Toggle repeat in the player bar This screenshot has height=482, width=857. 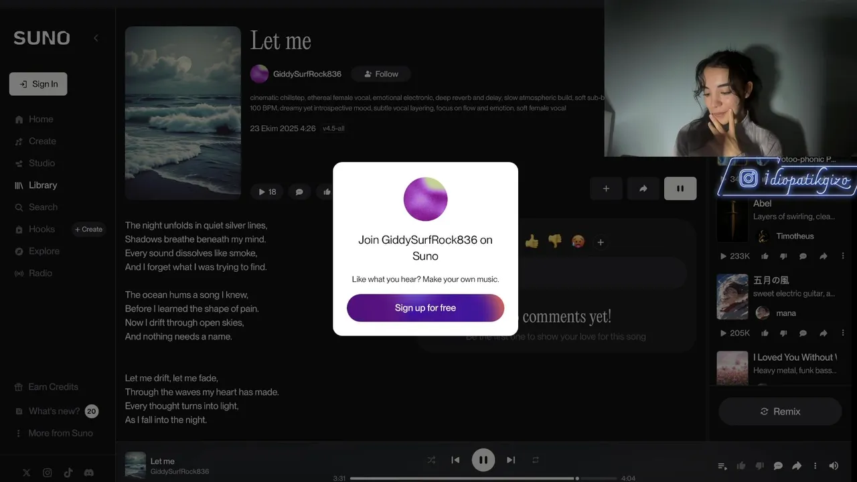point(536,460)
